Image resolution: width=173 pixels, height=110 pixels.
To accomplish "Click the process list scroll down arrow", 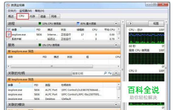I will pyautogui.click(x=119, y=38).
